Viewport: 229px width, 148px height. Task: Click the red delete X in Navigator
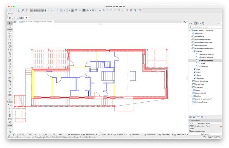pos(205,117)
